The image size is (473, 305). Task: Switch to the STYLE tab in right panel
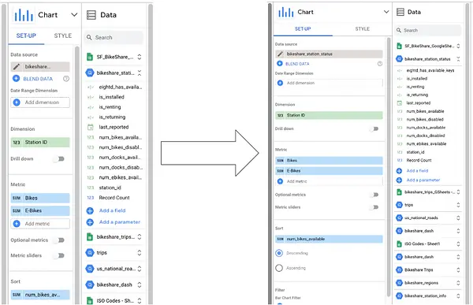[362, 29]
